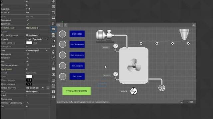
Task: Click the checkmark icon in canvas status bar
Action: pyautogui.click(x=181, y=102)
